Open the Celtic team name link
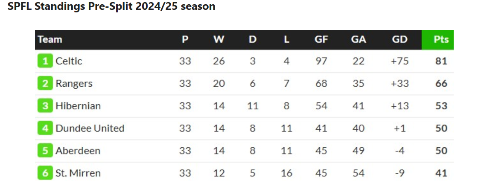This screenshot has width=478, height=181. [x=69, y=61]
